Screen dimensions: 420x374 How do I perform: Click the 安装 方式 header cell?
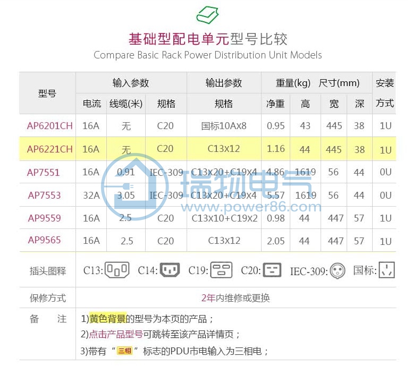click(384, 93)
